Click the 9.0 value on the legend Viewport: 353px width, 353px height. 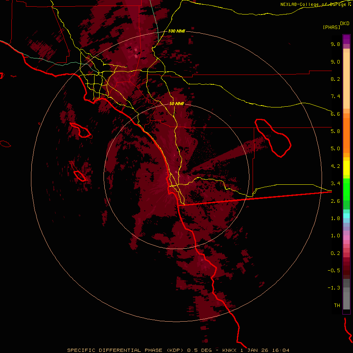(x=335, y=62)
